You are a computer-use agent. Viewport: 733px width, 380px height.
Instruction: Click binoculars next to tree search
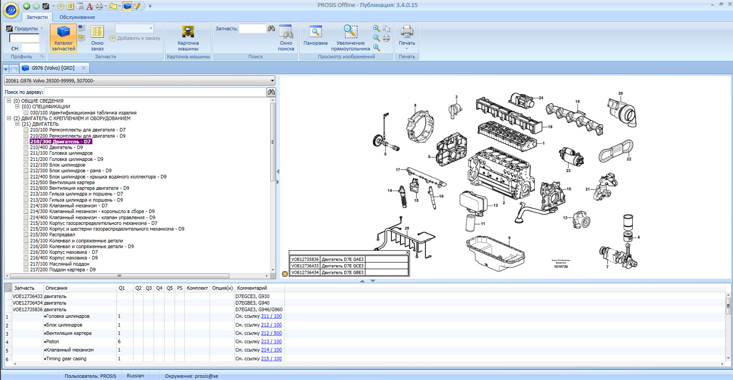point(271,92)
